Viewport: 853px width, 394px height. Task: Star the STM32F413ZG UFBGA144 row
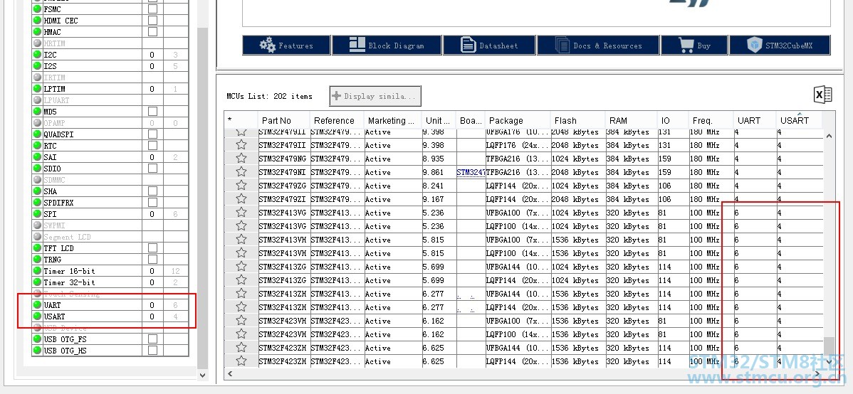coord(241,267)
